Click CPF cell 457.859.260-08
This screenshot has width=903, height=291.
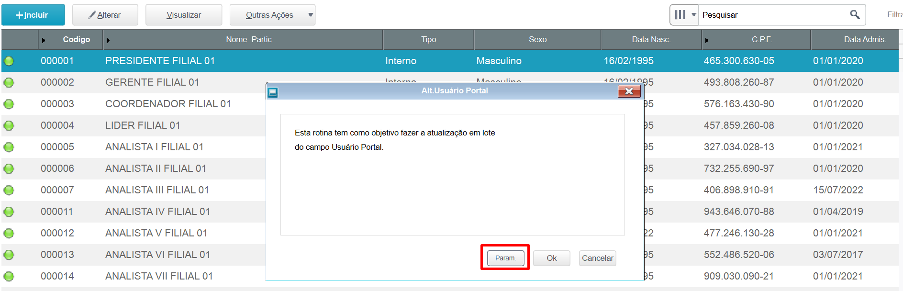pos(739,125)
